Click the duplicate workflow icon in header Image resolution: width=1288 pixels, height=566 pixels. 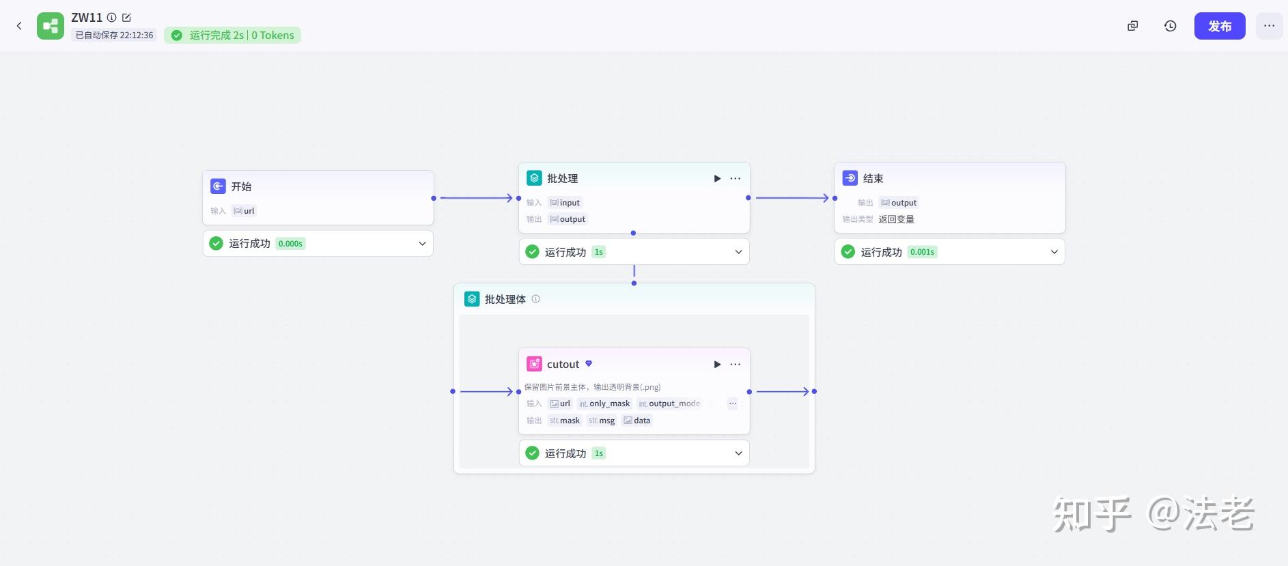point(1132,26)
